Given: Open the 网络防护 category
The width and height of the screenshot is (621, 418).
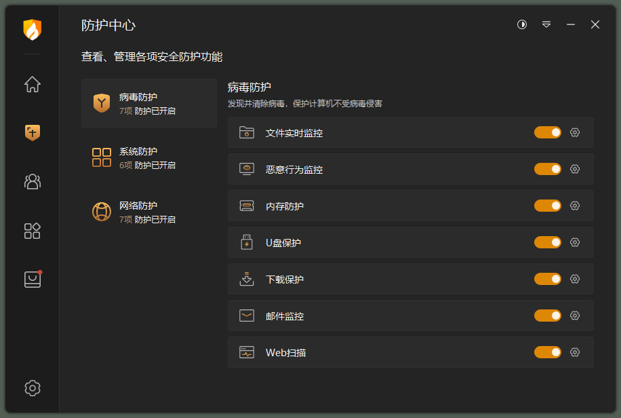Looking at the screenshot, I should click(149, 212).
